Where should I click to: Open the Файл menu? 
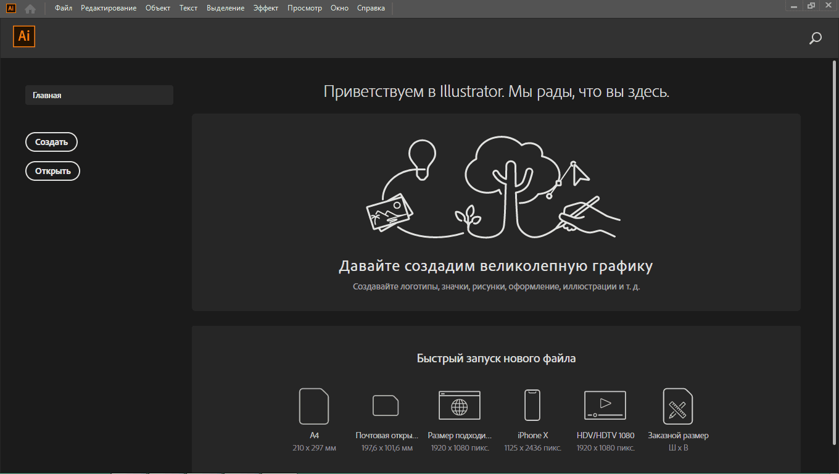click(63, 8)
